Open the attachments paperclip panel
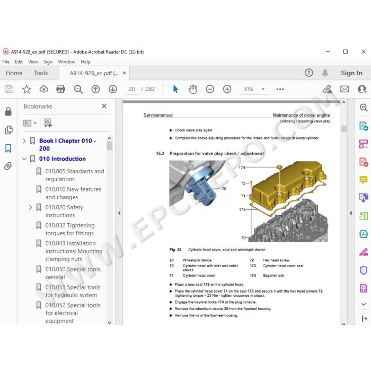The width and height of the screenshot is (371, 371). 8,166
